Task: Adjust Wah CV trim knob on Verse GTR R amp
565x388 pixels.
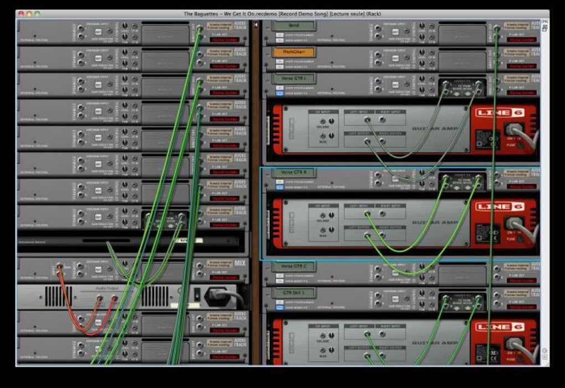Action: pos(331,229)
